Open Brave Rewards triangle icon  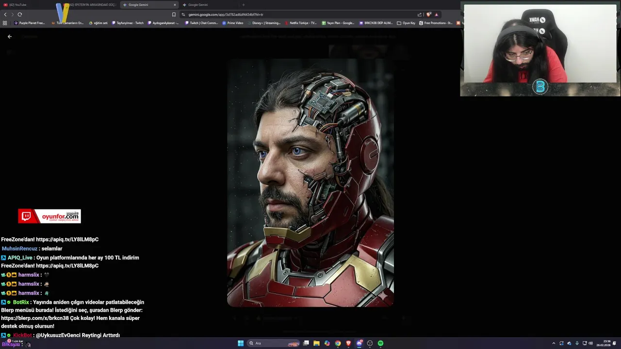click(436, 15)
